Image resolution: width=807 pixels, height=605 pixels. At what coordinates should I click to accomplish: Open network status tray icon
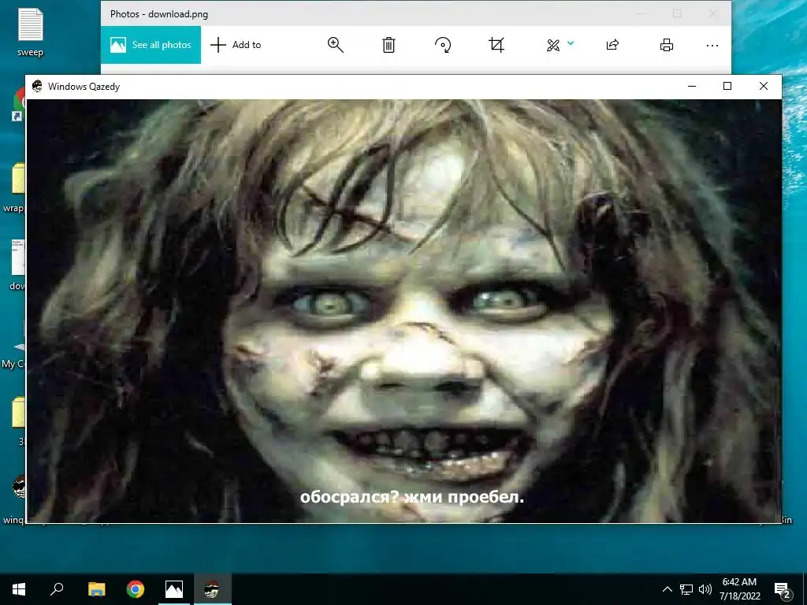(686, 589)
